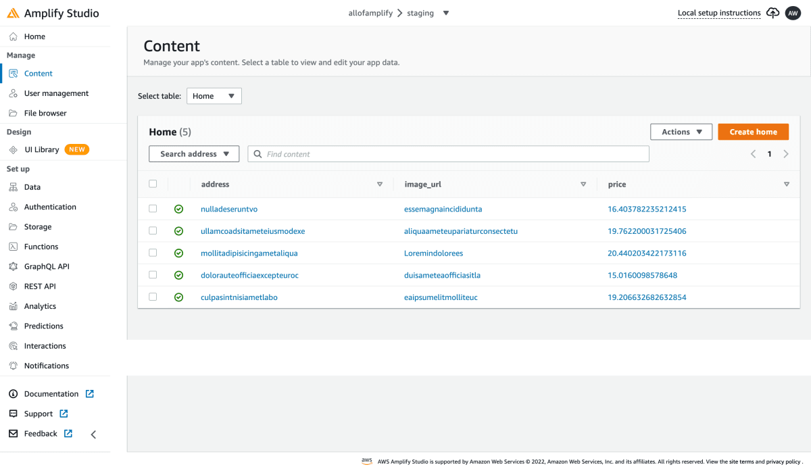Tick the culpasintnisiametlabo row checkbox
This screenshot has width=811, height=471.
click(153, 297)
